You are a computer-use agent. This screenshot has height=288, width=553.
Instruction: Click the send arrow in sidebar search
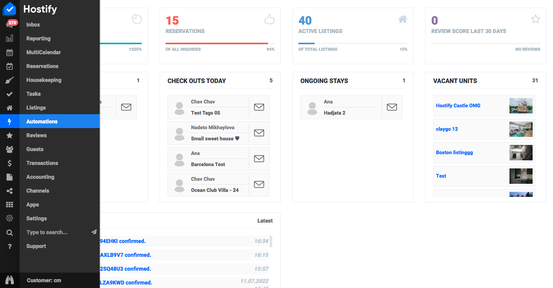[x=94, y=232]
